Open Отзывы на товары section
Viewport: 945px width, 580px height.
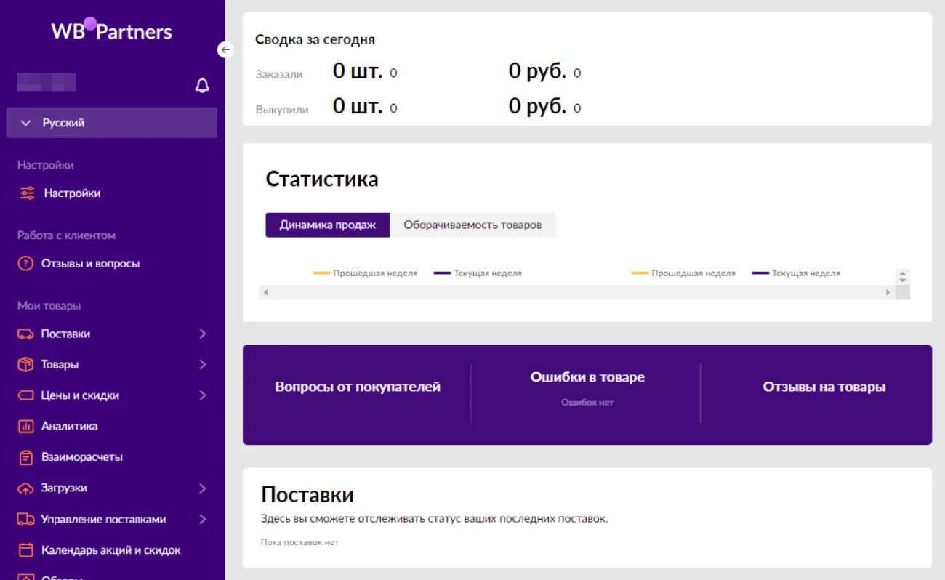(824, 387)
